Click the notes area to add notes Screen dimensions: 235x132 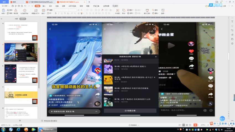[x=51, y=121]
